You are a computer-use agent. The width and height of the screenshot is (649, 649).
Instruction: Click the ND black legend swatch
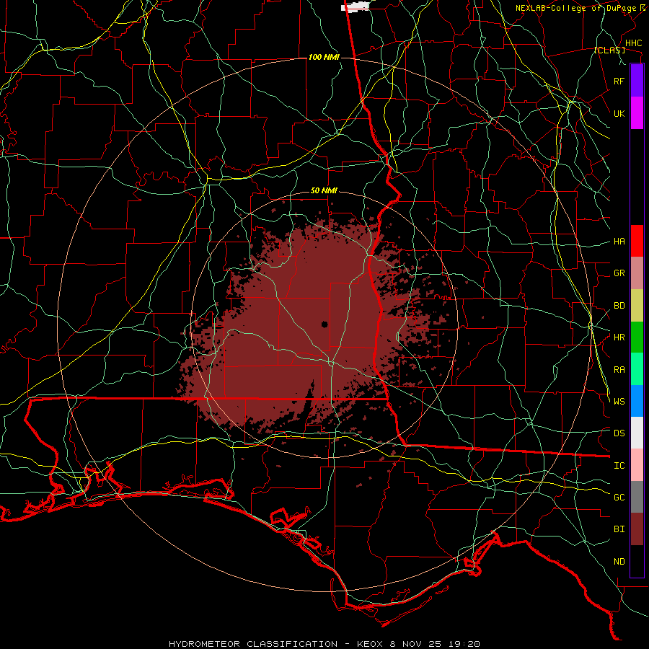pyautogui.click(x=637, y=561)
